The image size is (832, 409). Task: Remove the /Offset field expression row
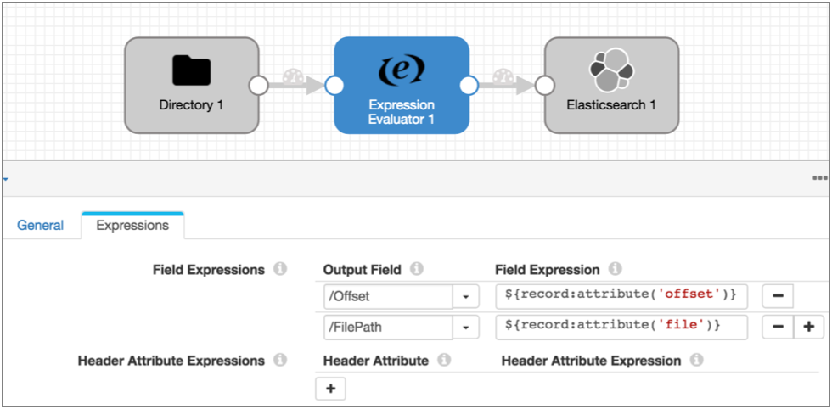[x=778, y=297]
